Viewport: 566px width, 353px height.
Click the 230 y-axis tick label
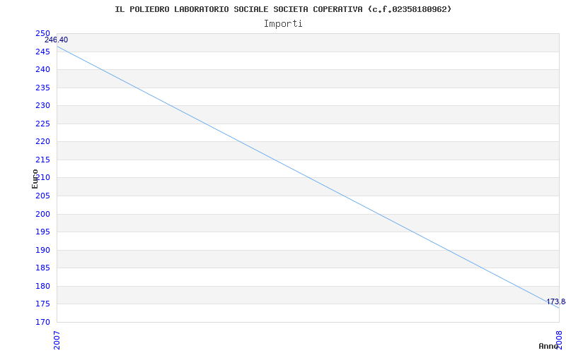42,105
